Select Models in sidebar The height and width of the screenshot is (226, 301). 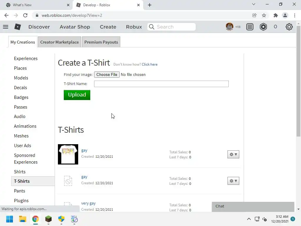[x=21, y=78]
